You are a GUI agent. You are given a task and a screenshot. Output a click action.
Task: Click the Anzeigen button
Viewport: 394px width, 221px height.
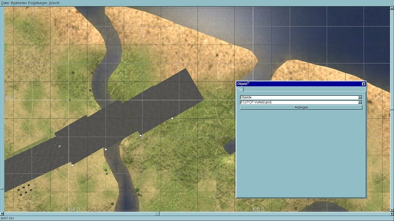(x=301, y=107)
